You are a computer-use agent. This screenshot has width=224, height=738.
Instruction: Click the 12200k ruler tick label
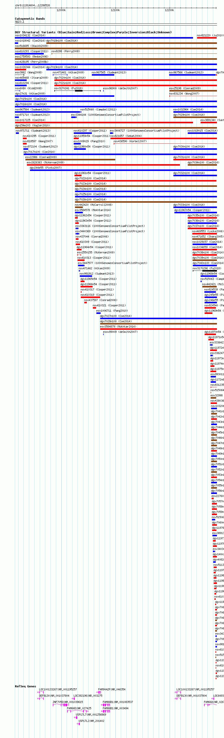click(169, 10)
